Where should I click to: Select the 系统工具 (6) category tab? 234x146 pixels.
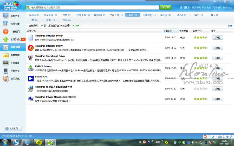(83, 15)
